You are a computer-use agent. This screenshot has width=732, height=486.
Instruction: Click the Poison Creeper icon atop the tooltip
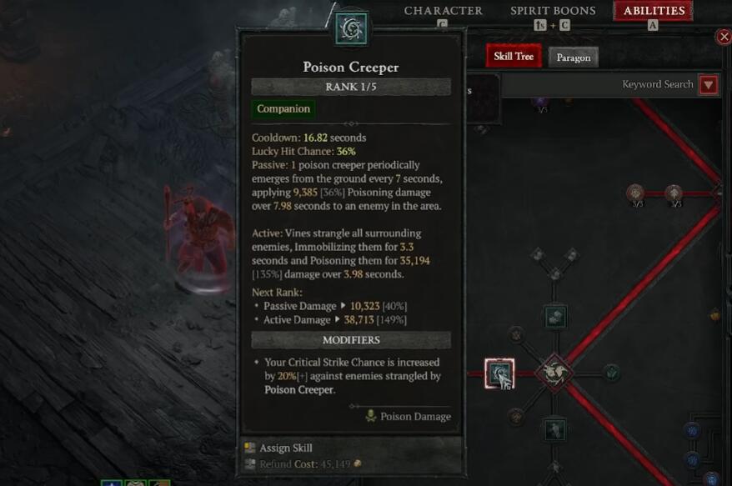351,29
